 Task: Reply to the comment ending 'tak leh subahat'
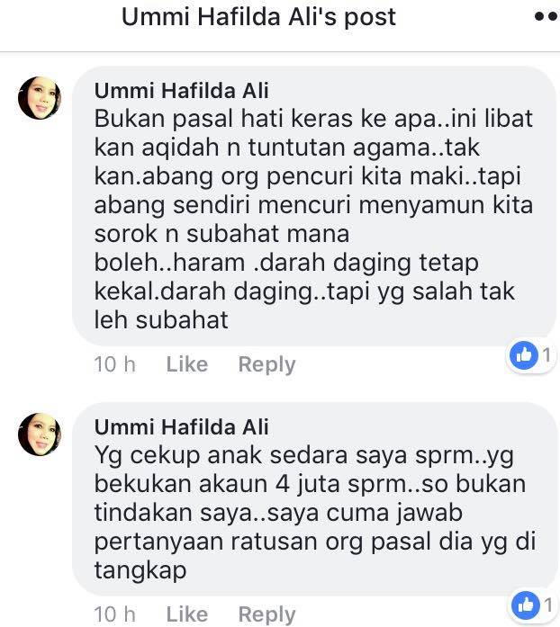coord(267,364)
